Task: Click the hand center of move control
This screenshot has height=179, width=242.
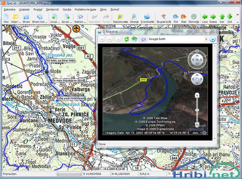Action: pyautogui.click(x=197, y=79)
